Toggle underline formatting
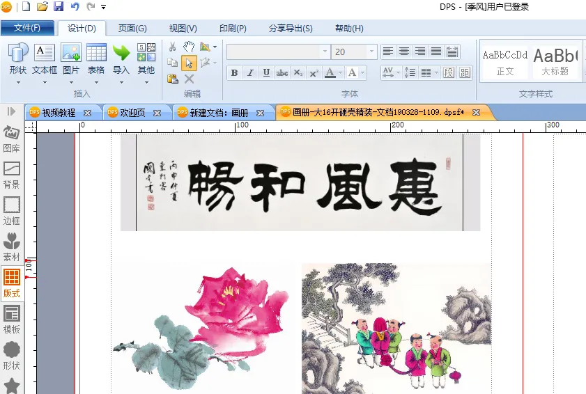 click(266, 73)
